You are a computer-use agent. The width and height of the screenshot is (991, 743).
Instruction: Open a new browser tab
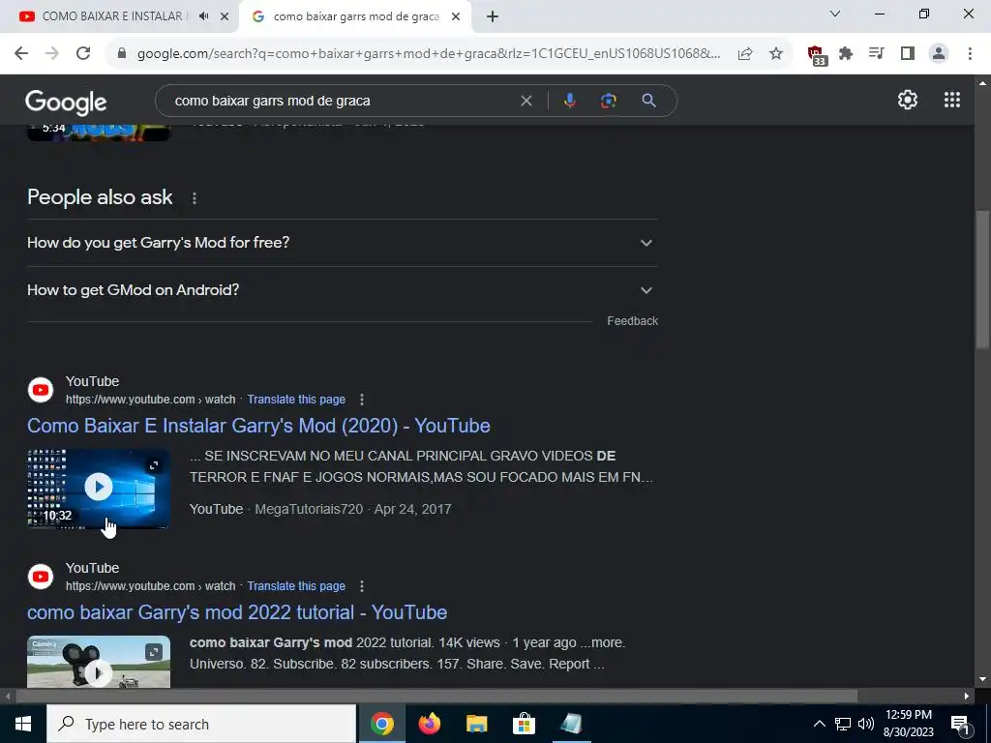(493, 17)
